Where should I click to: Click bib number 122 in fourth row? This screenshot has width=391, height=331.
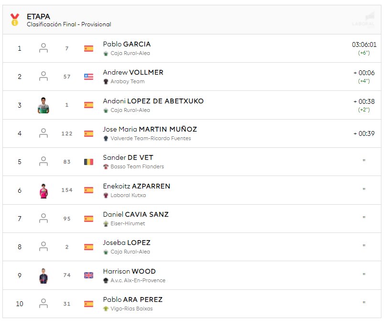pyautogui.click(x=67, y=133)
